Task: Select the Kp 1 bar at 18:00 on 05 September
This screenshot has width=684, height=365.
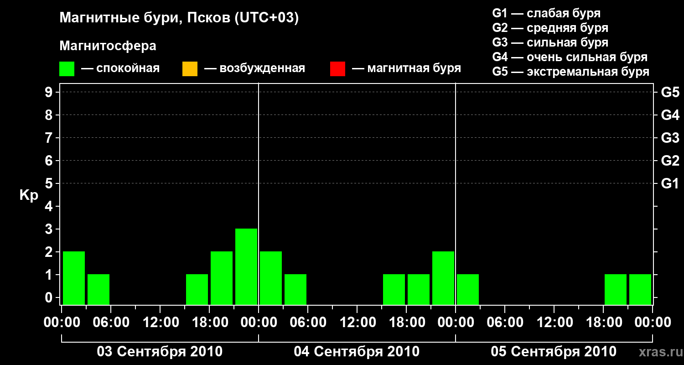Action: coord(616,289)
